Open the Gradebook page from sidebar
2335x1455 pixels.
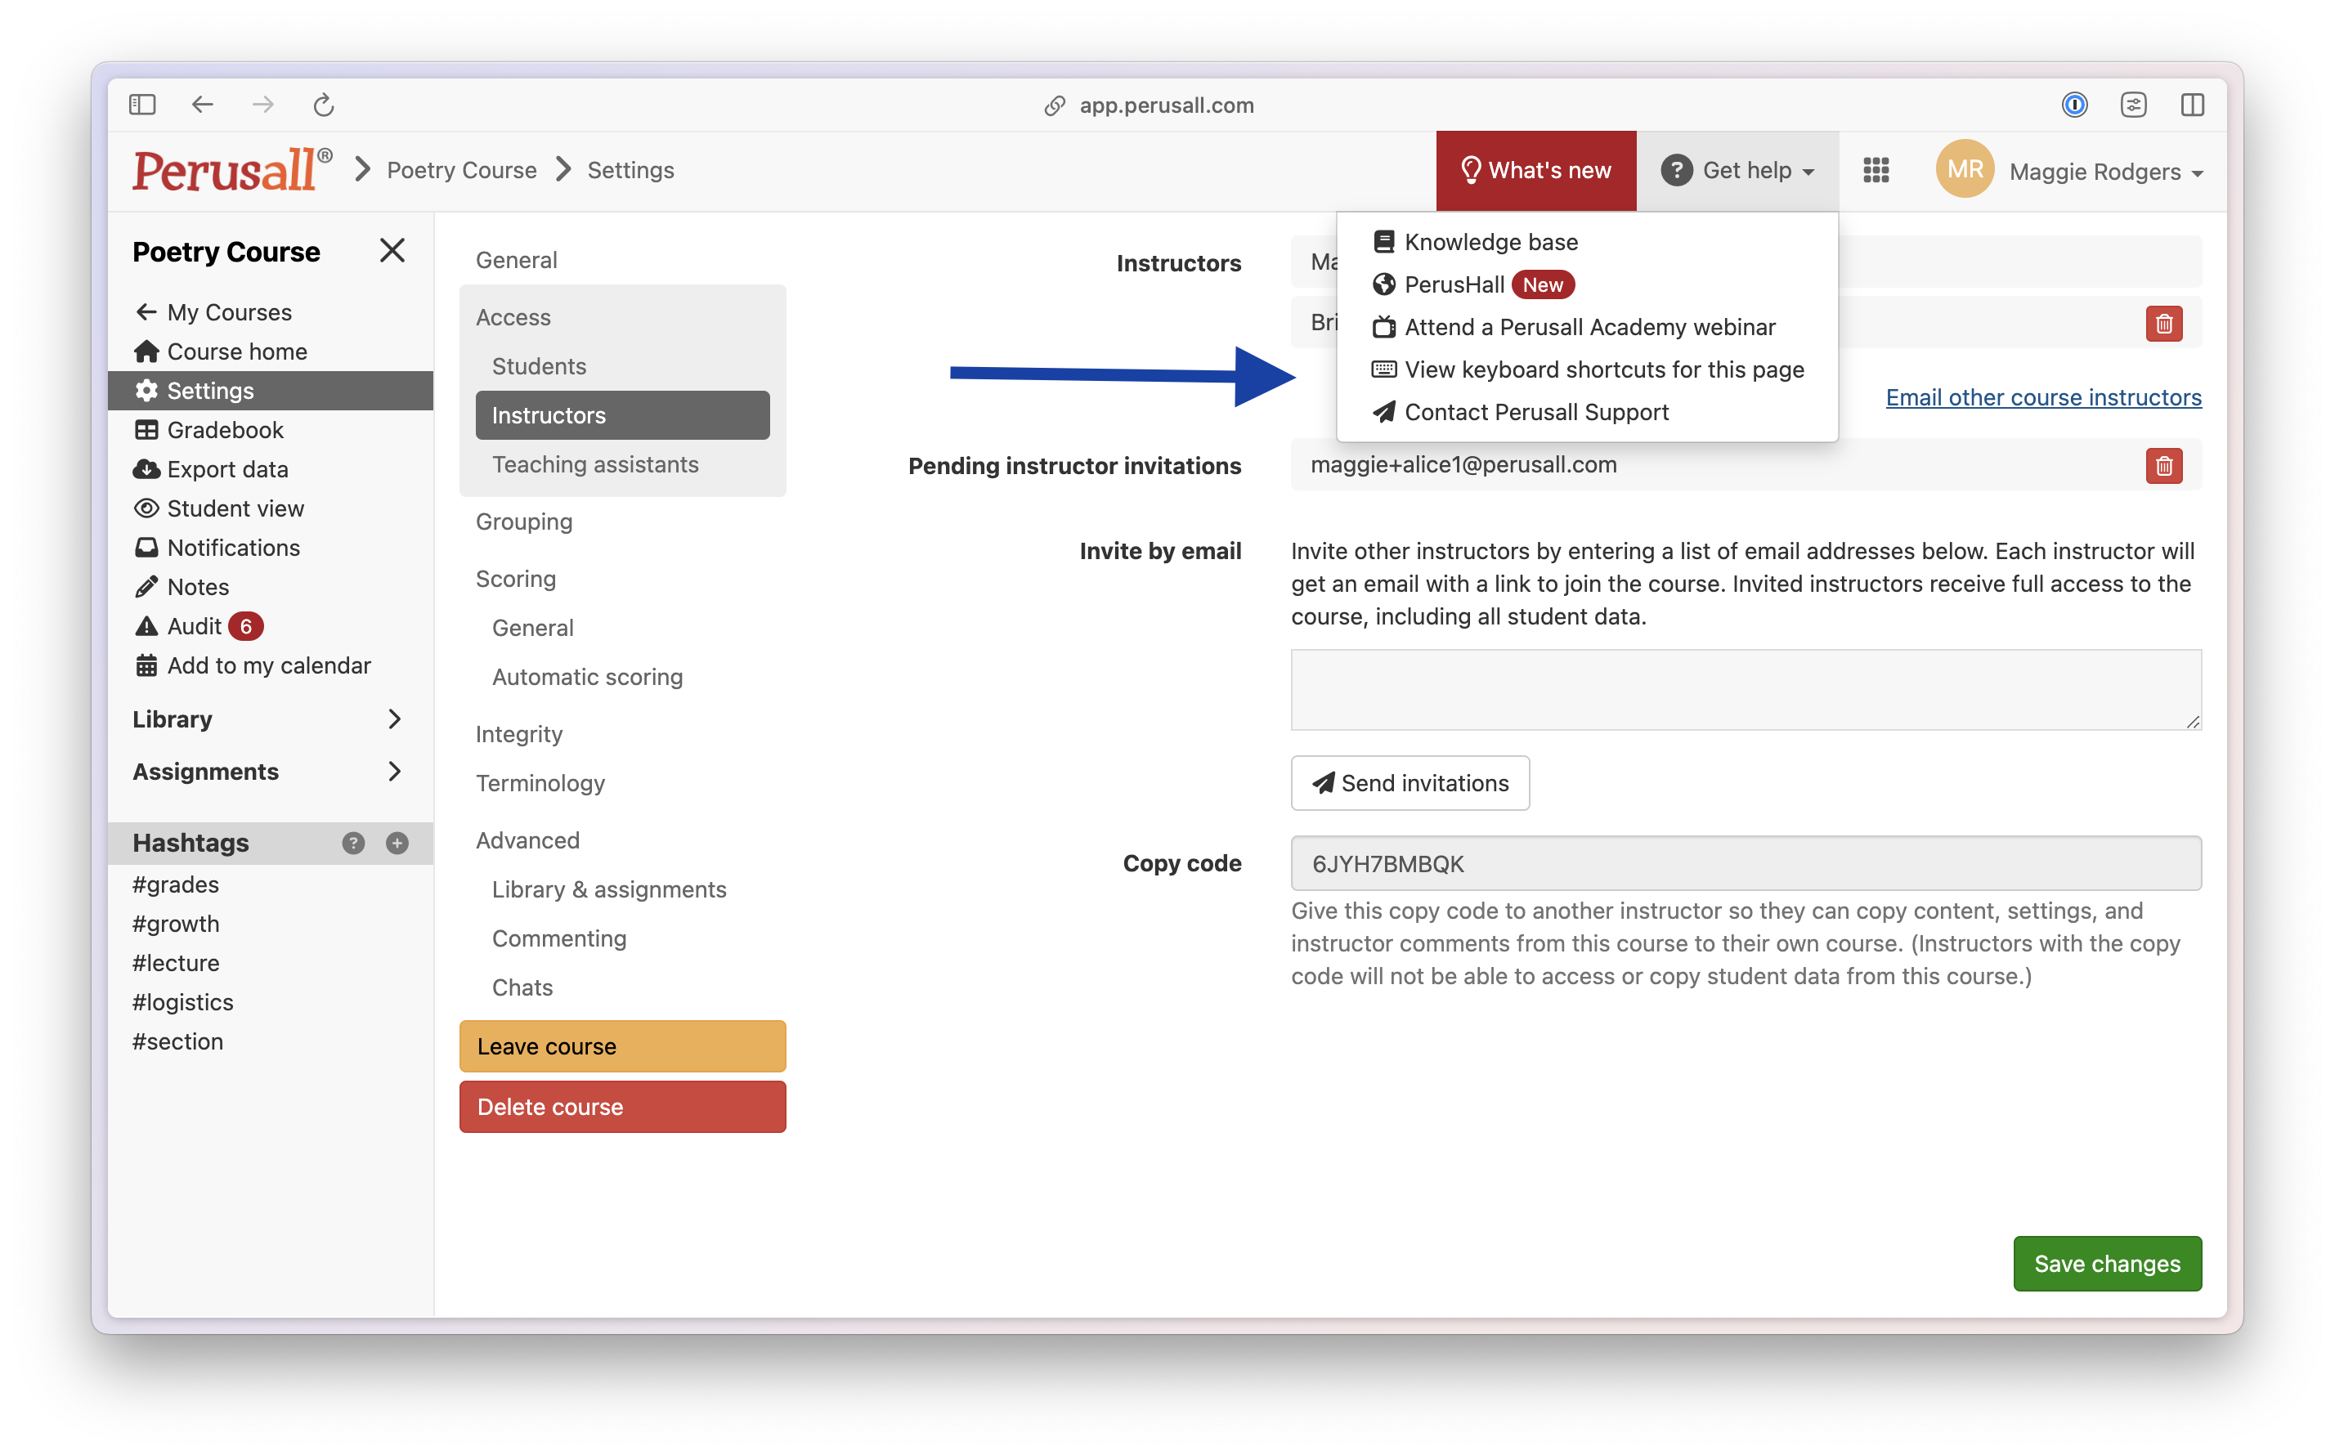224,430
